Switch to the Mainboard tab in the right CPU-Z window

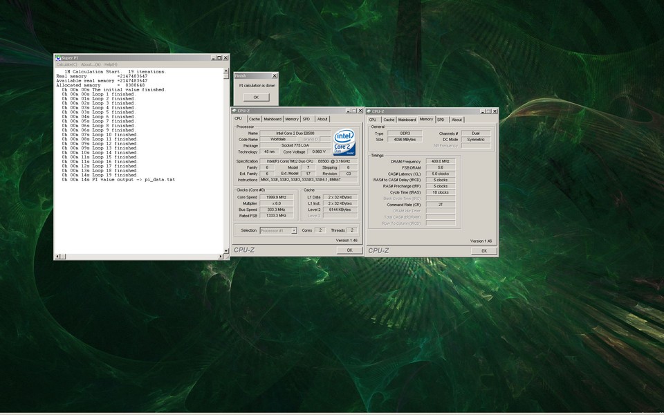tap(407, 120)
